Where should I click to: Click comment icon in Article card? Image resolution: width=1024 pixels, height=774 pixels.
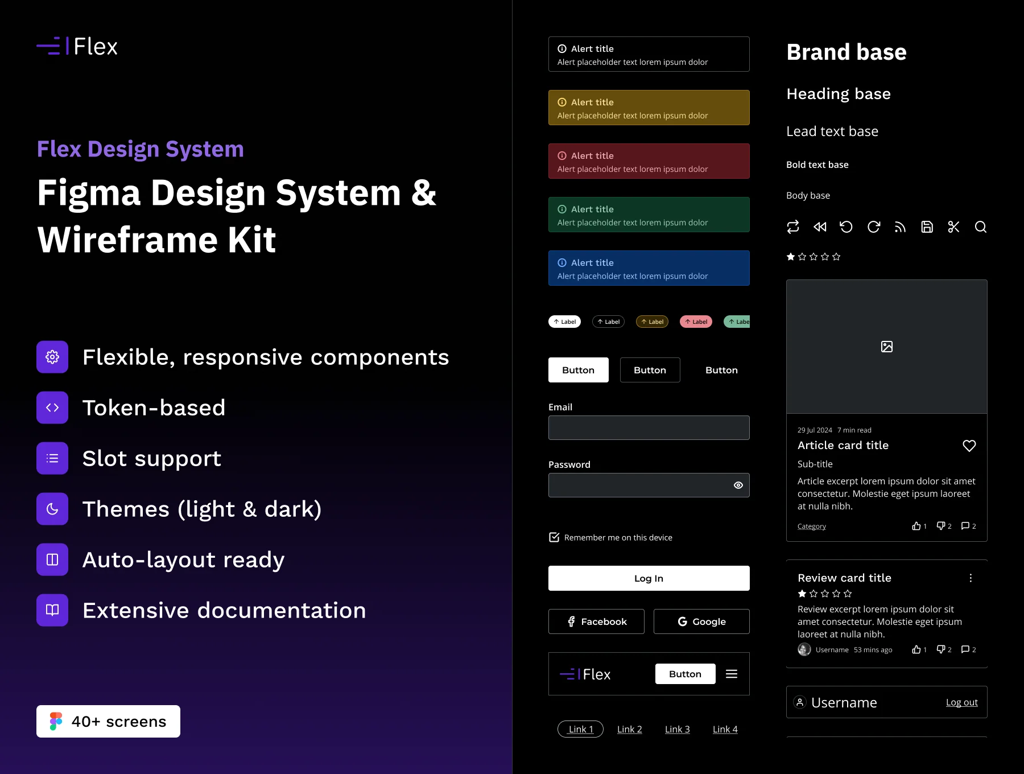click(x=965, y=526)
